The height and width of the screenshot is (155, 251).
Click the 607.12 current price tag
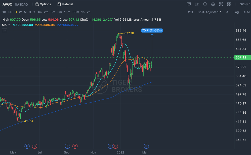(x=242, y=57)
